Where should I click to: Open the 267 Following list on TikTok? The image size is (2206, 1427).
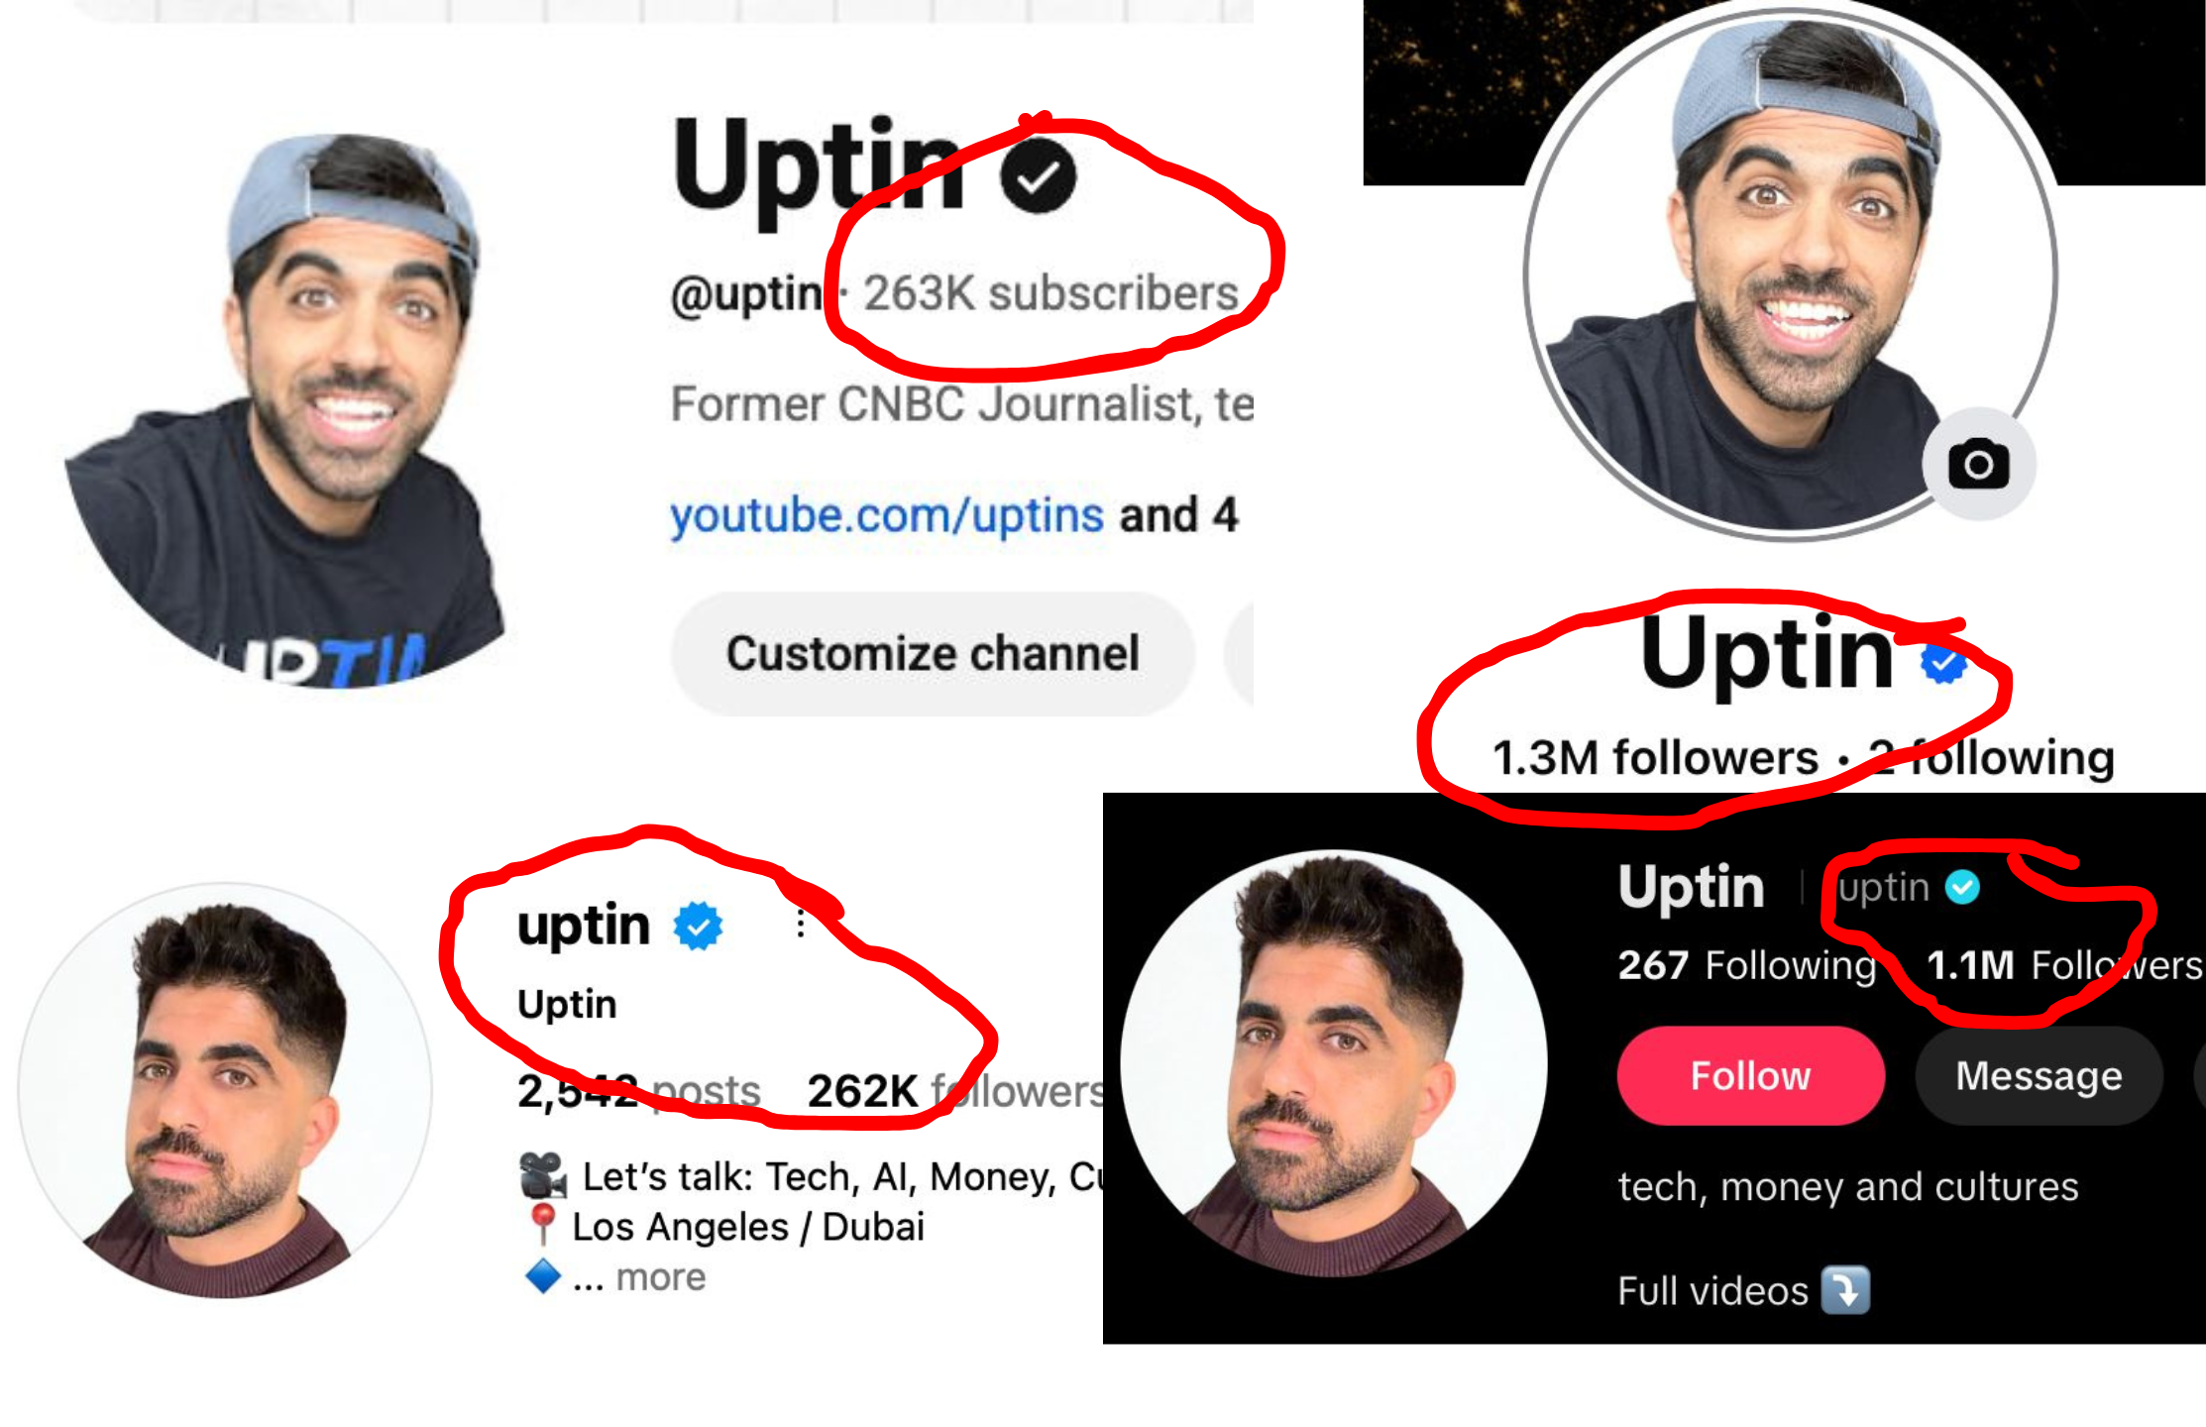pos(1746,964)
